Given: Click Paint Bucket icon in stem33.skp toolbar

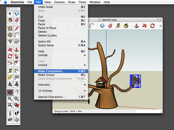Looking at the screenshot, I should (126, 26).
